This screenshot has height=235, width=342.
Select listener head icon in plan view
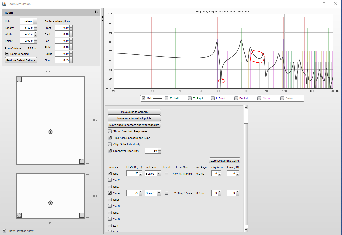pos(50,132)
